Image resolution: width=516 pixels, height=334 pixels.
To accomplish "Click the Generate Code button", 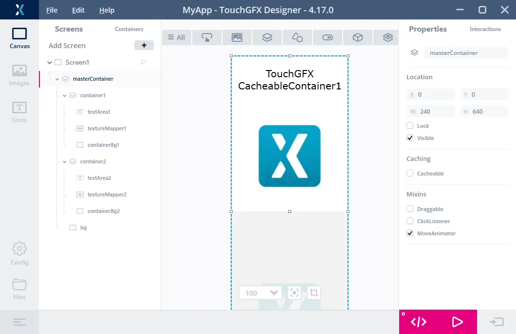I will [x=419, y=322].
